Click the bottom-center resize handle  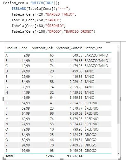tap(62, 159)
